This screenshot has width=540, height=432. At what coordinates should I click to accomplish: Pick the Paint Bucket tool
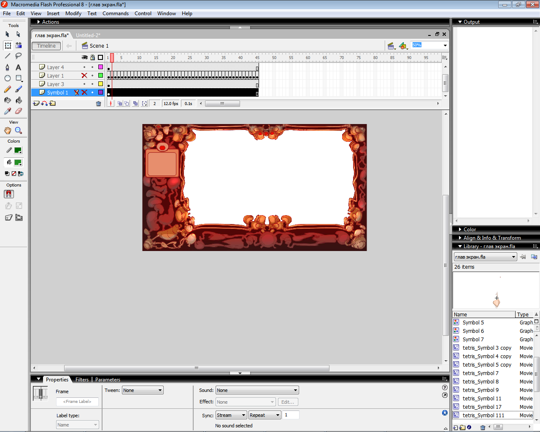click(18, 100)
